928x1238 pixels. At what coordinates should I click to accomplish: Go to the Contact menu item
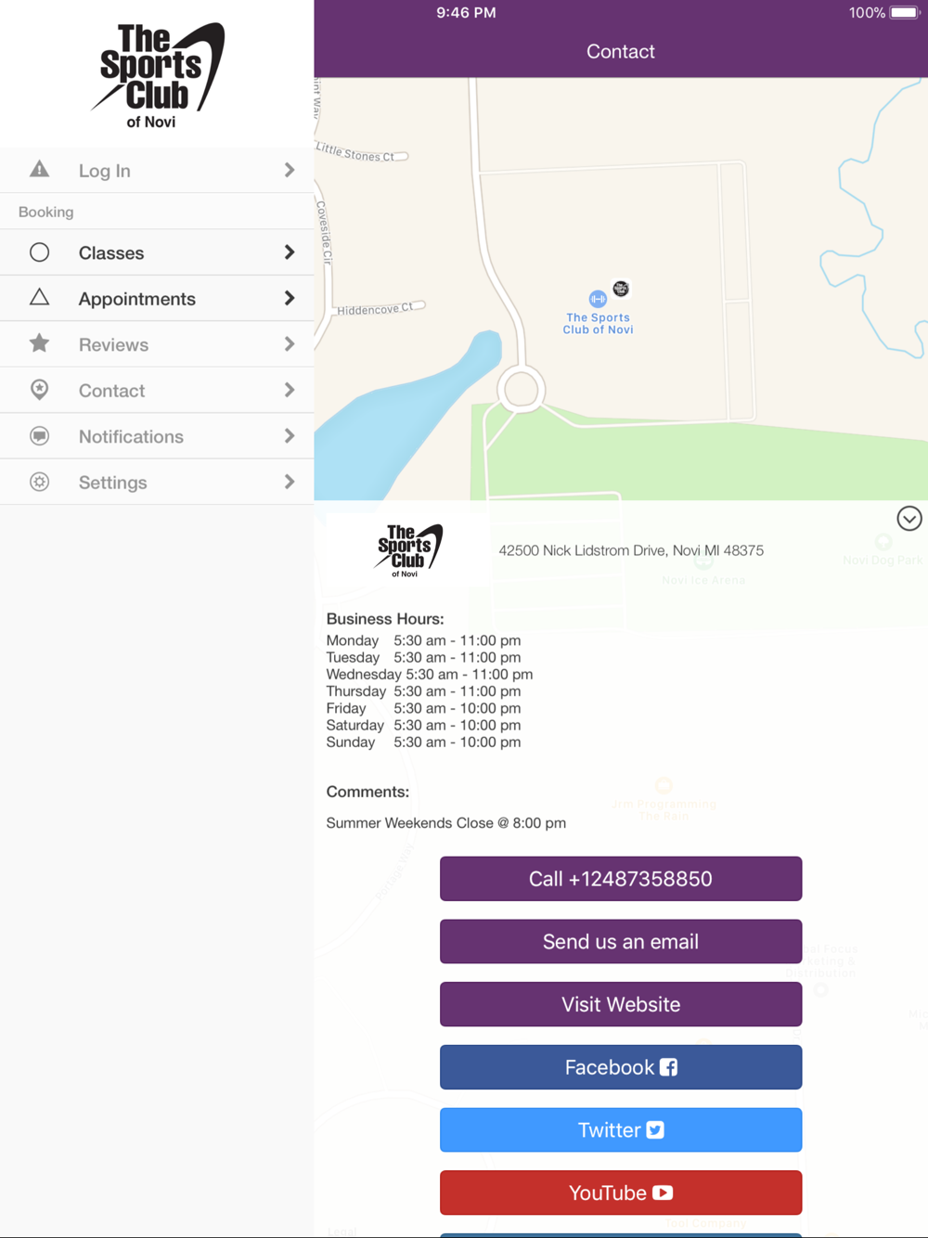tap(157, 390)
